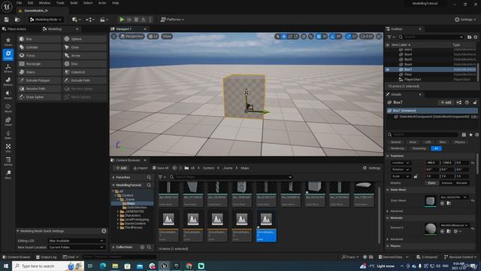Lock the Details panel selection

[475, 102]
